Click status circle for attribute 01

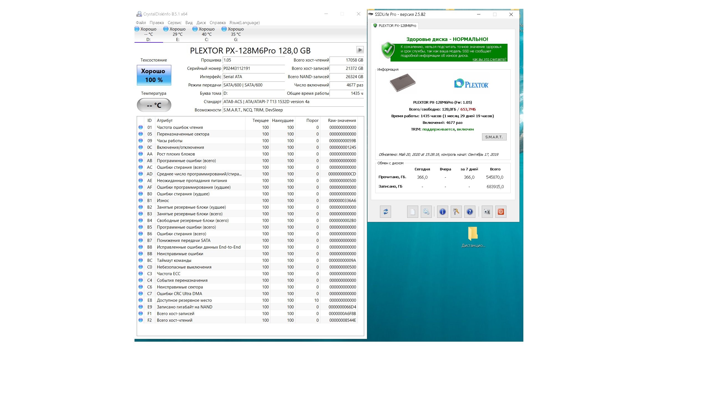(141, 127)
